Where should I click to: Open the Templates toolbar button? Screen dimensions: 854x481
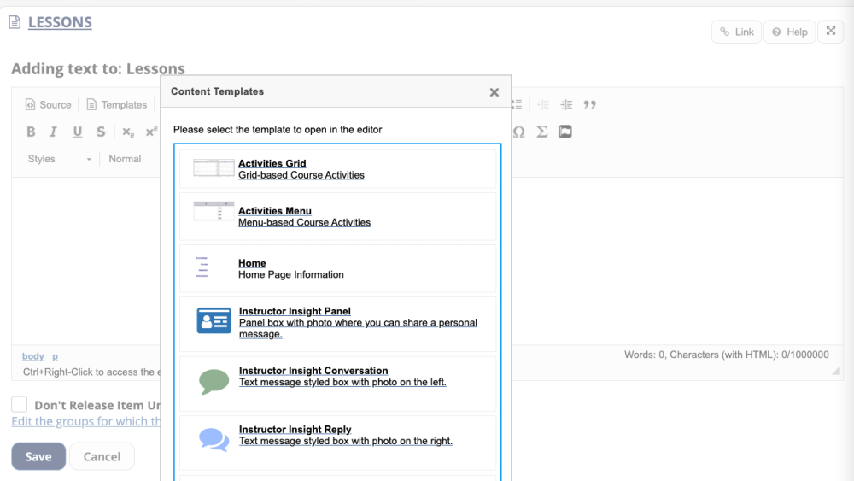pos(116,104)
